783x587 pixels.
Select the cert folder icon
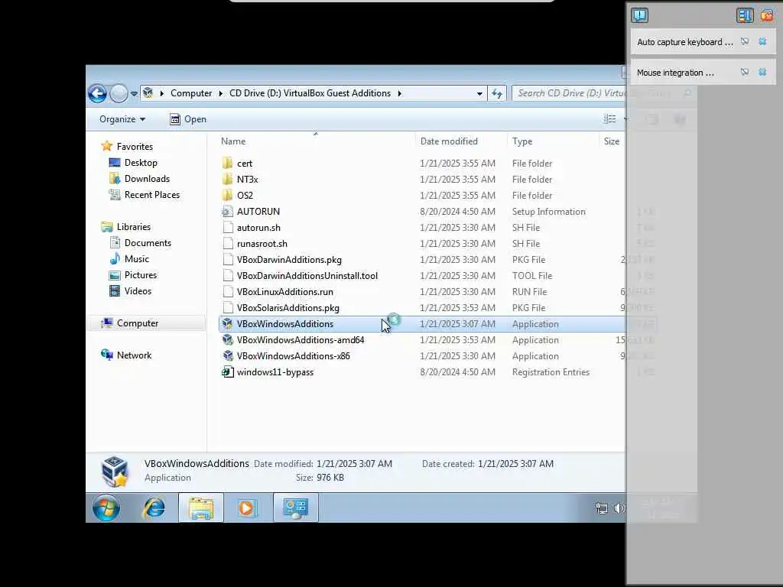pos(228,164)
